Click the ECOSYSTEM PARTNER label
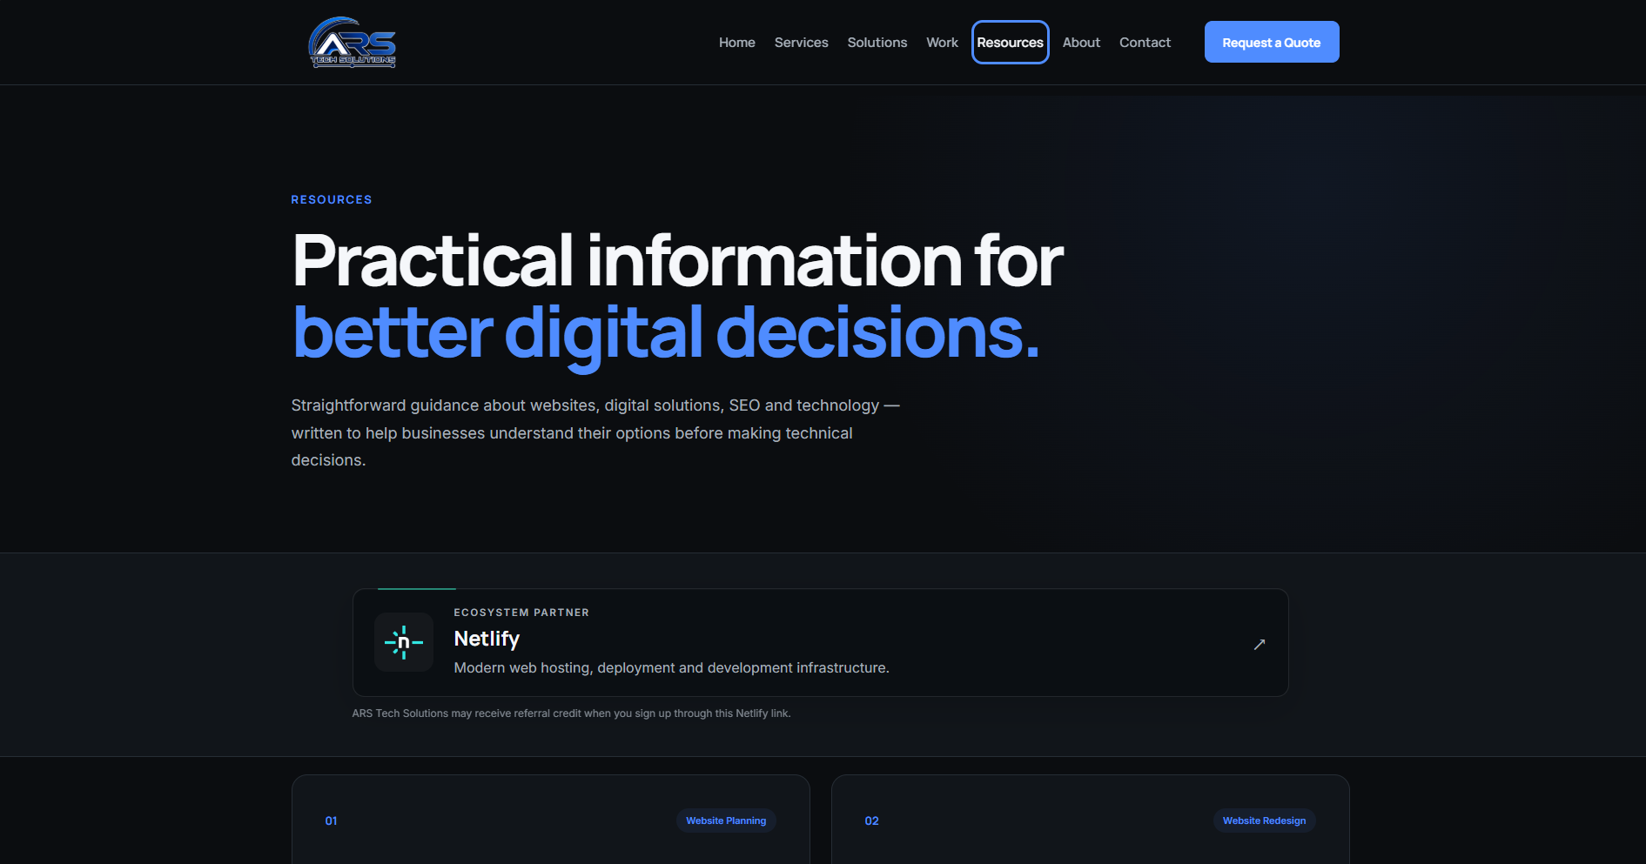This screenshot has width=1646, height=864. click(x=521, y=613)
